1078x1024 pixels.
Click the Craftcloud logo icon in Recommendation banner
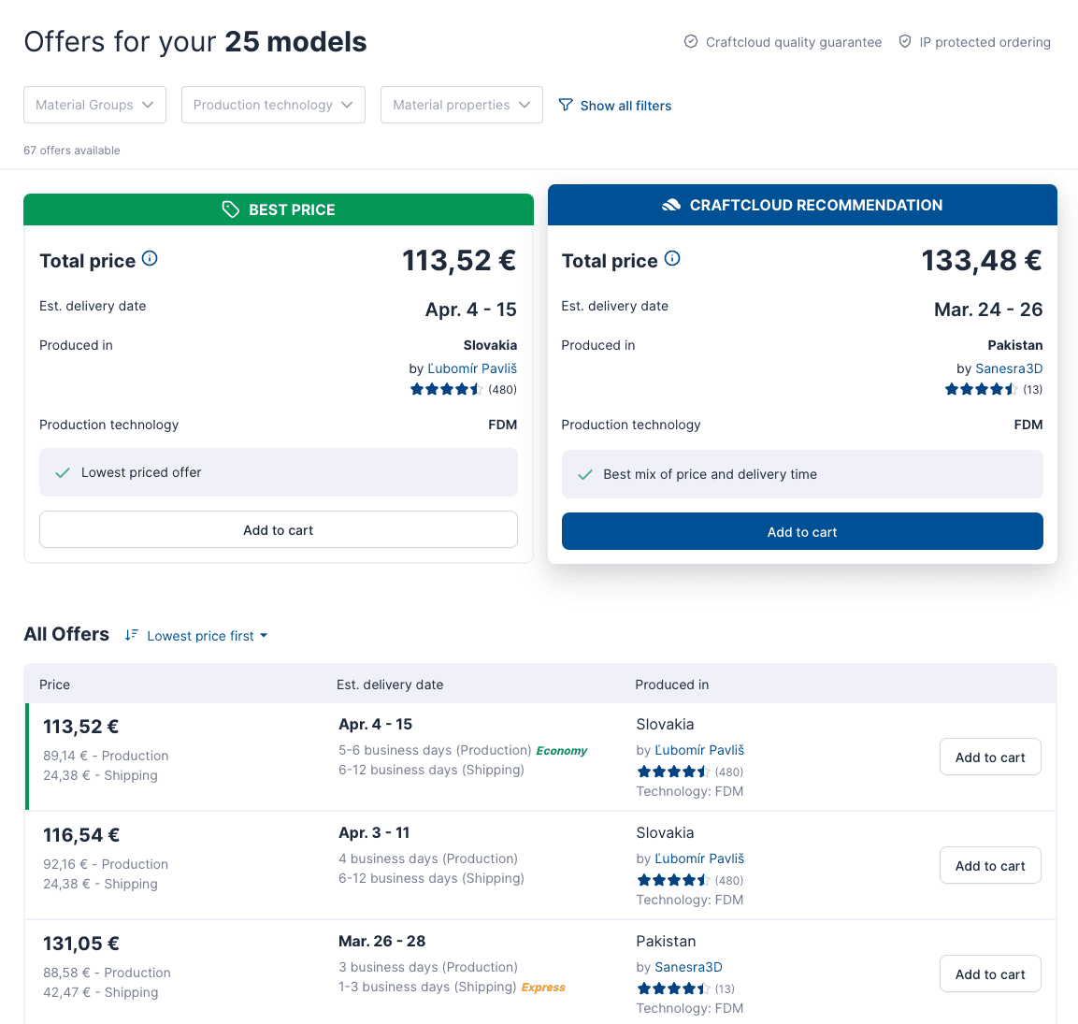(671, 205)
